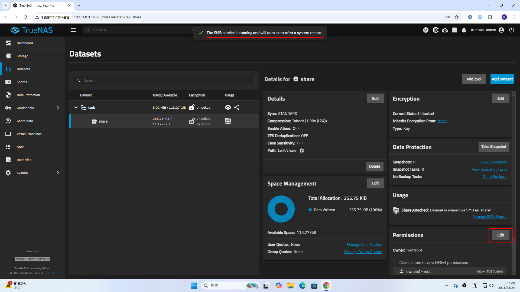Copy the tank/share path with clipboard icon
This screenshot has height=292, width=520.
click(302, 151)
